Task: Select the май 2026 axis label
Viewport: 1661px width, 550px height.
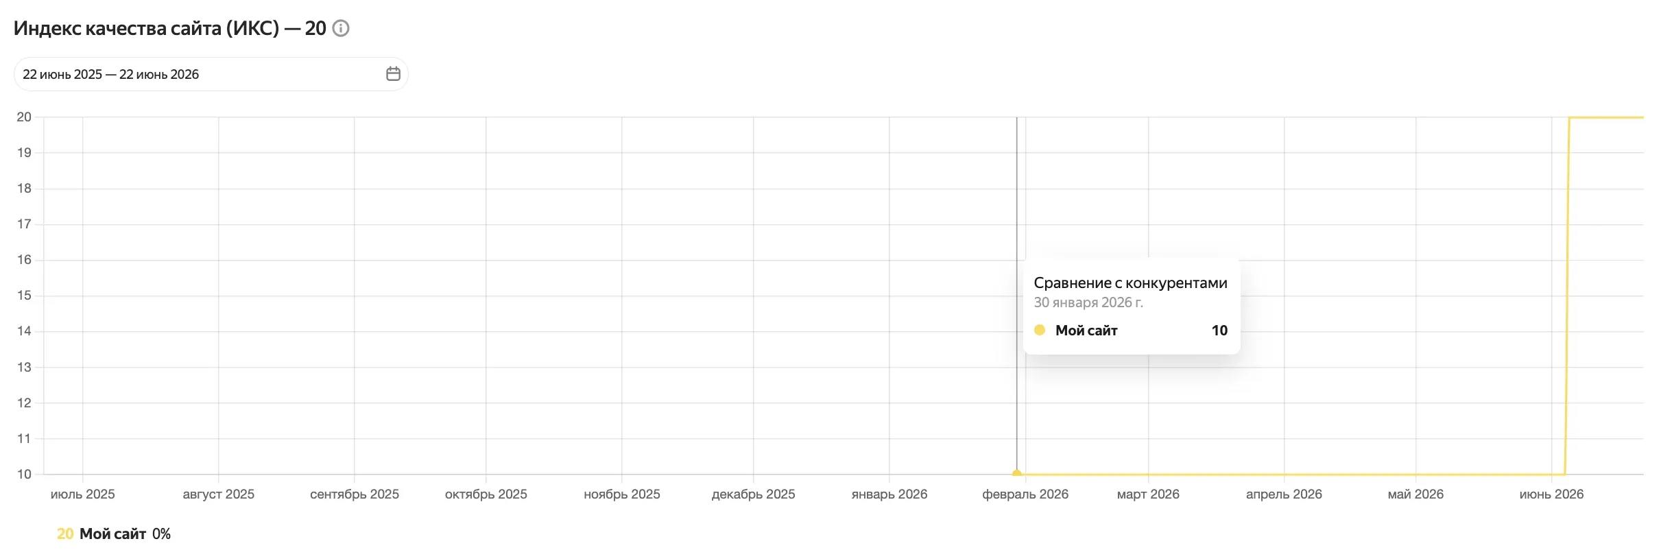Action: pyautogui.click(x=1416, y=494)
